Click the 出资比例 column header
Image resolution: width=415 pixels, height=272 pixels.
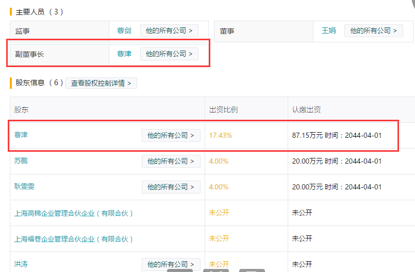click(223, 110)
